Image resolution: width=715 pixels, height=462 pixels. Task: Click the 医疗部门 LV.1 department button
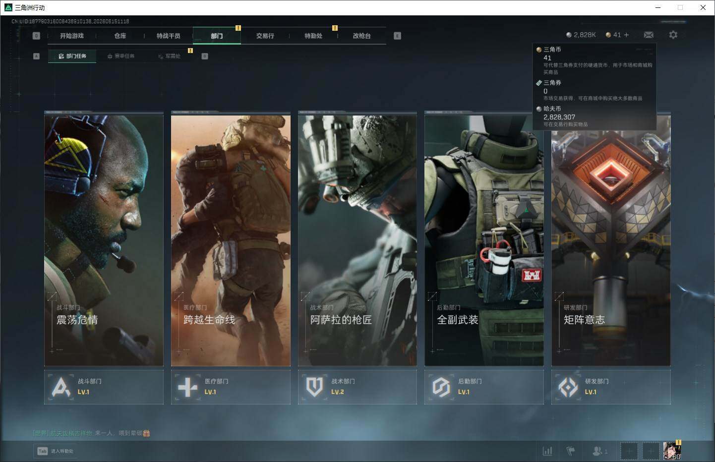pyautogui.click(x=231, y=387)
